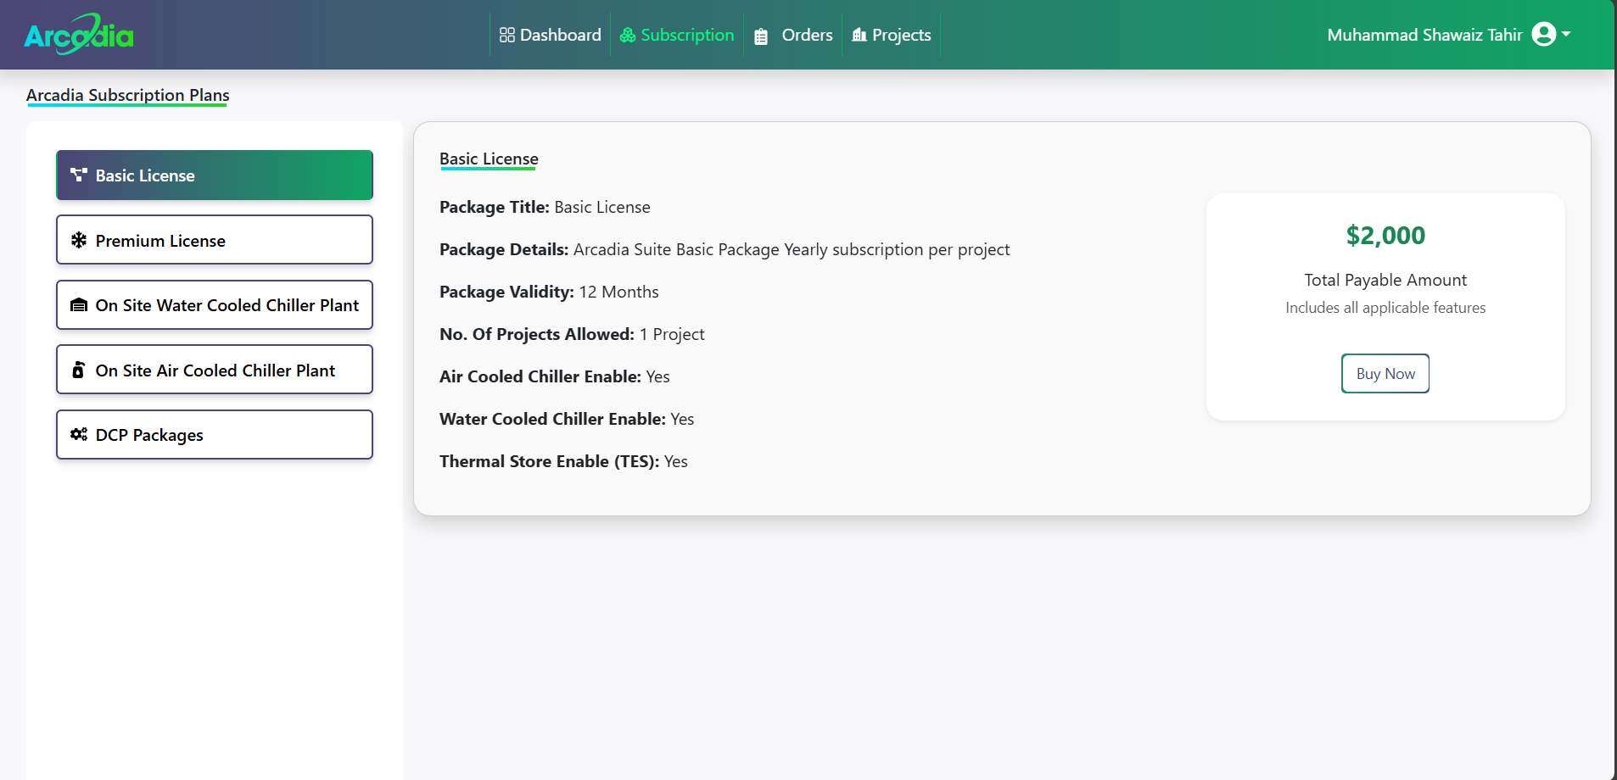Click the Dashboard grid icon
This screenshot has height=780, width=1617.
point(507,35)
